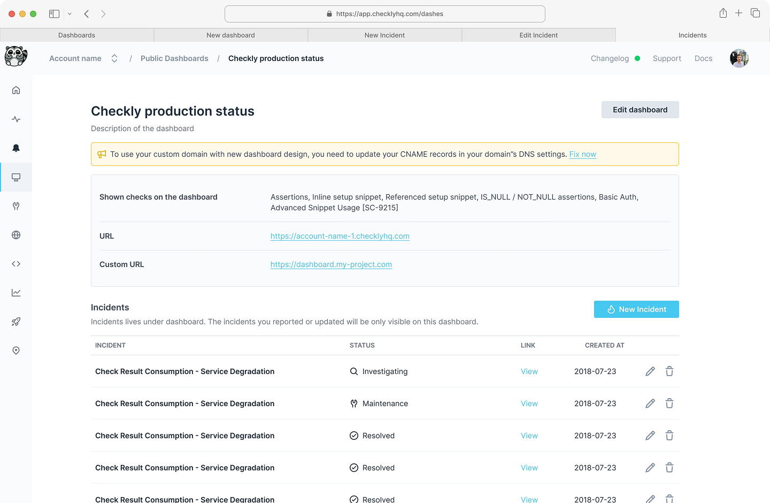Viewport: 770px width, 503px height.
Task: Click the Edit dashboard button
Action: (640, 110)
